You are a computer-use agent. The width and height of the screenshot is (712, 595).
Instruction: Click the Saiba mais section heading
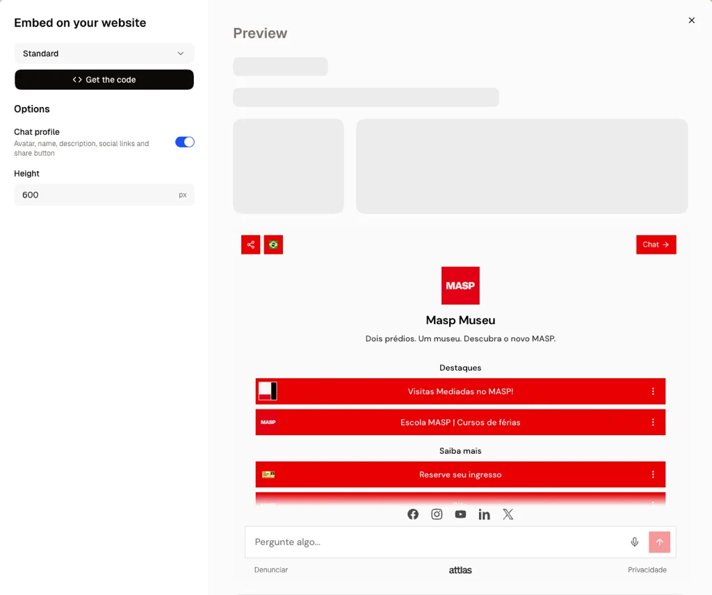coord(460,450)
